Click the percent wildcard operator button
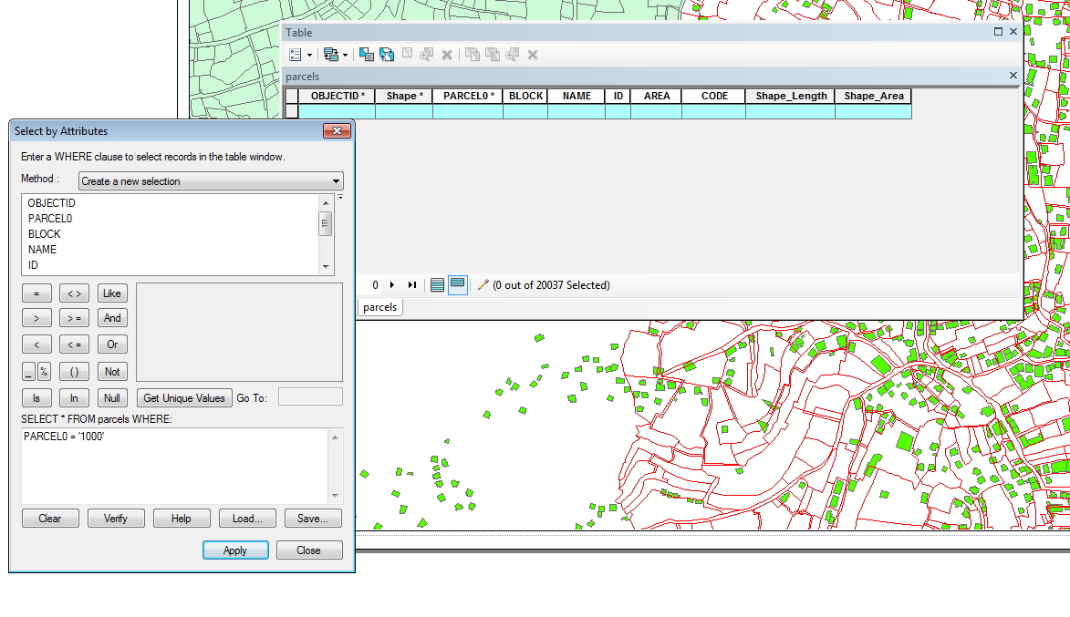 click(x=43, y=371)
